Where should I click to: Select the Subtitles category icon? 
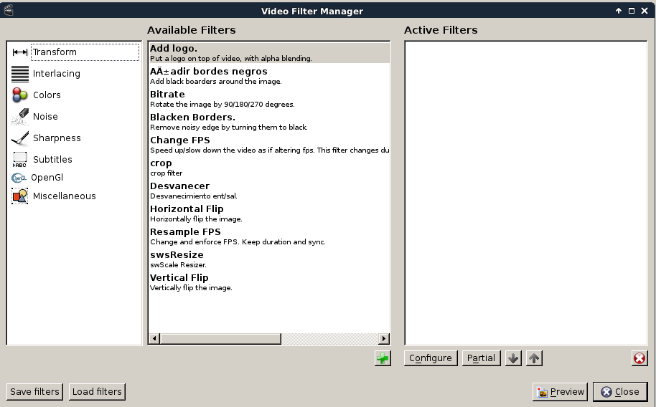(19, 160)
